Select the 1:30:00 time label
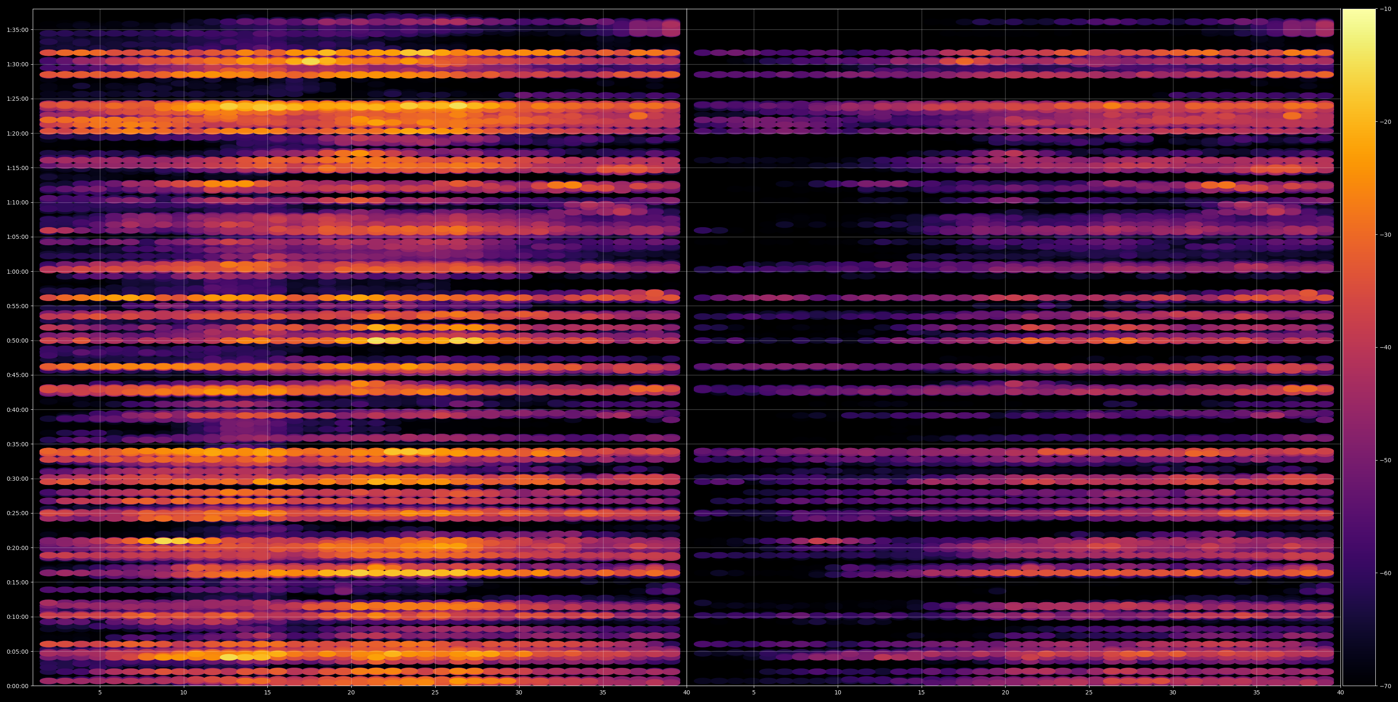 (17, 64)
